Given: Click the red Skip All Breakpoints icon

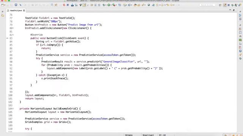Looking at the screenshot, I should coord(64,5).
